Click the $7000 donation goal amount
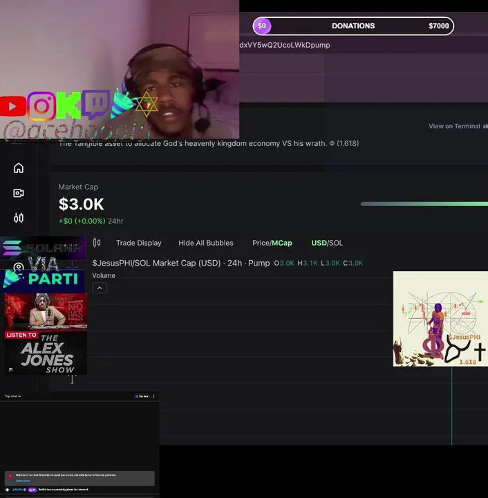The image size is (488, 498). click(x=438, y=26)
